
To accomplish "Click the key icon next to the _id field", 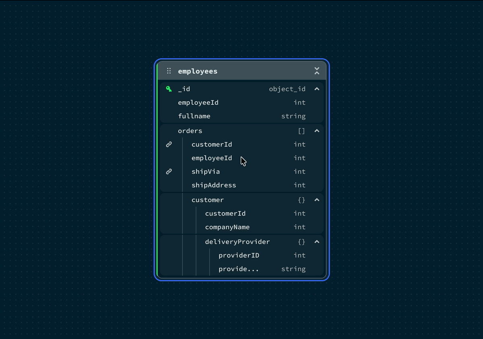I will [169, 89].
